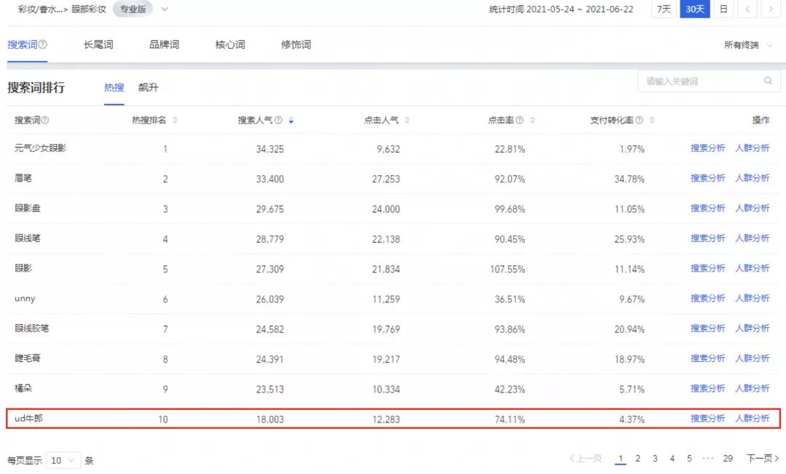786x474 pixels.
Task: Sort the 搜索人气 column with its sort arrow
Action: point(291,120)
